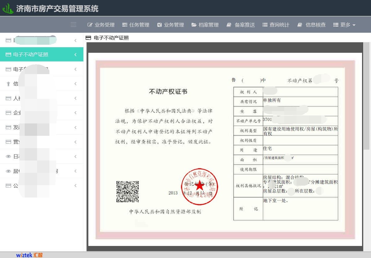Screen dimensions: 371x258
Task: Click the green system logo icon
Action: (8, 8)
